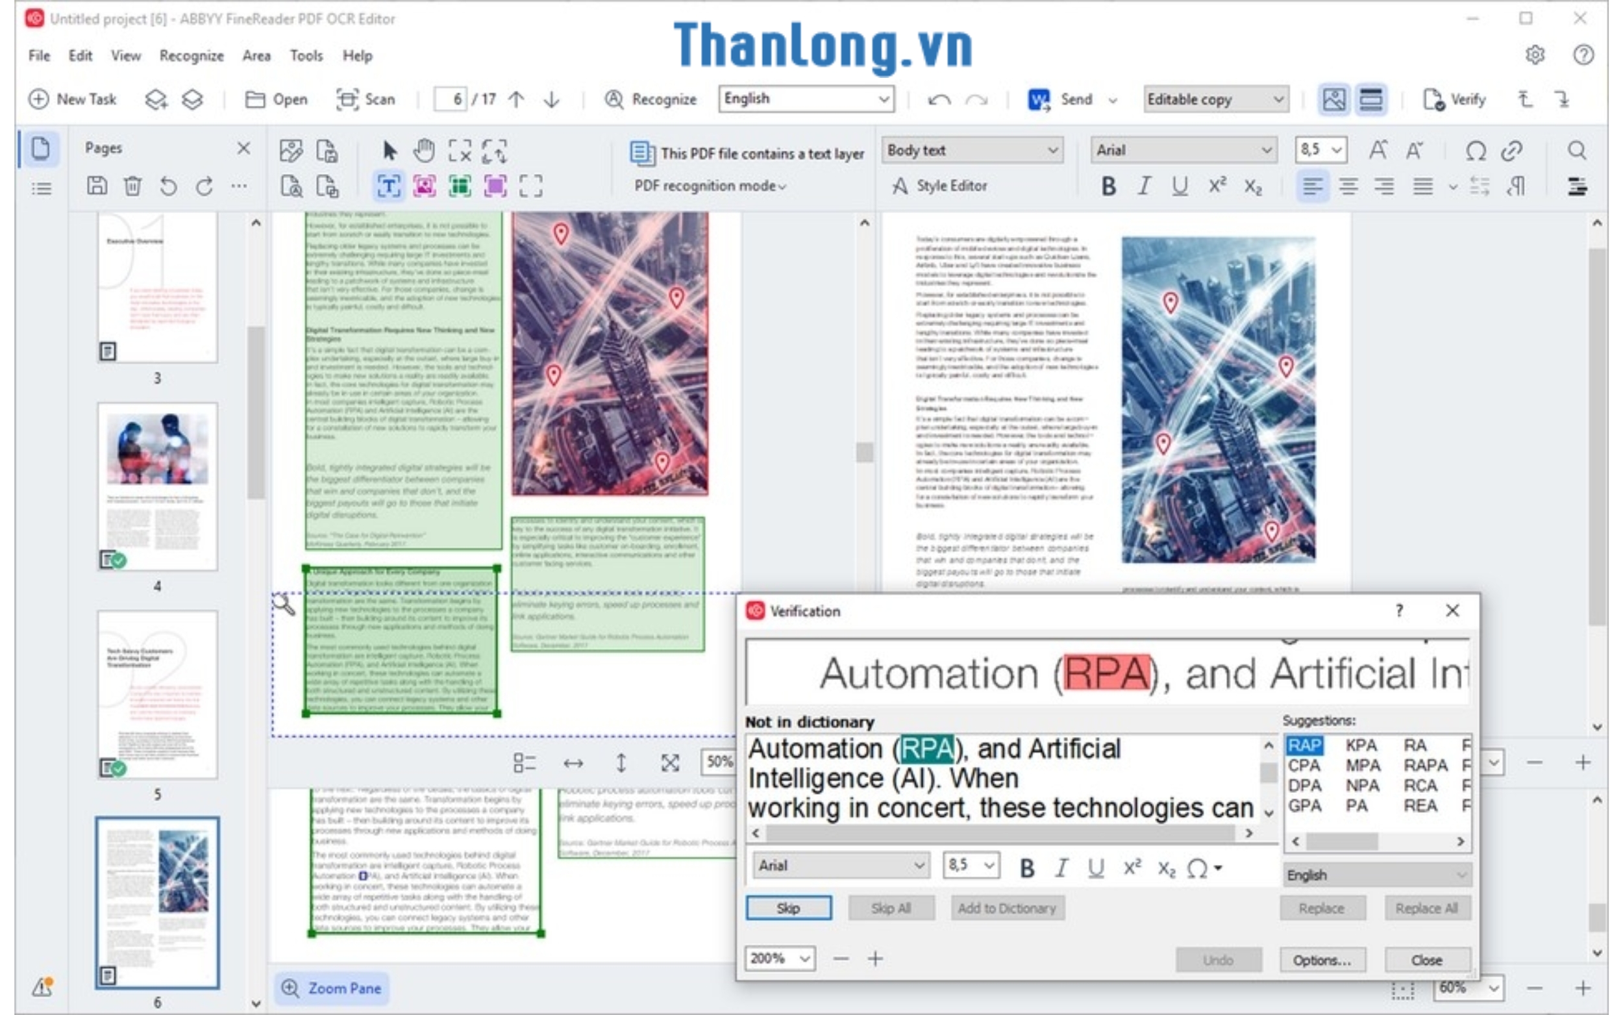Click the Skip button

788,908
